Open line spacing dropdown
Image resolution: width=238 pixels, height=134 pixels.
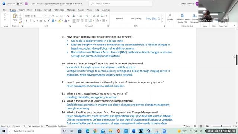click(x=91, y=21)
